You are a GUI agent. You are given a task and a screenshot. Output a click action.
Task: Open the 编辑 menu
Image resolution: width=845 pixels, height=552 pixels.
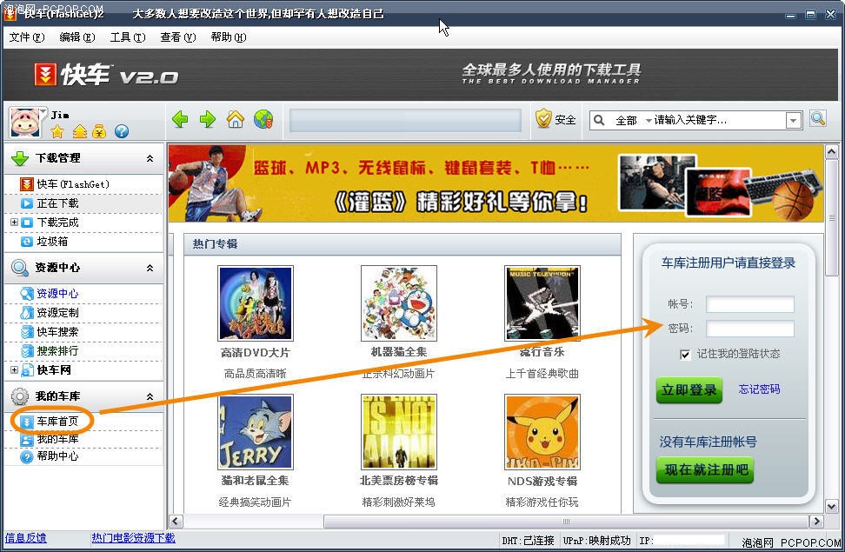(x=77, y=37)
